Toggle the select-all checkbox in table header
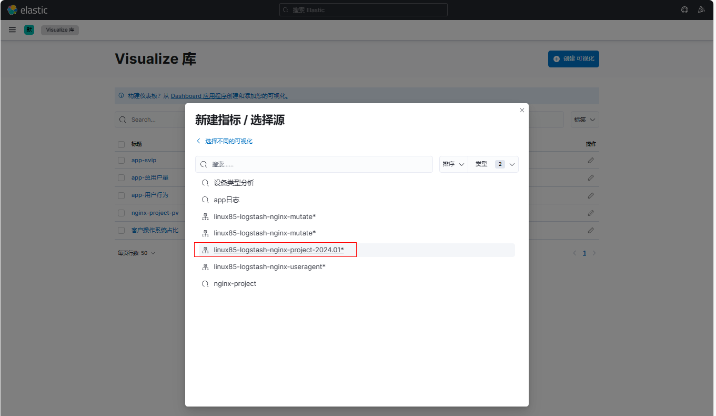The width and height of the screenshot is (716, 416). (x=122, y=144)
